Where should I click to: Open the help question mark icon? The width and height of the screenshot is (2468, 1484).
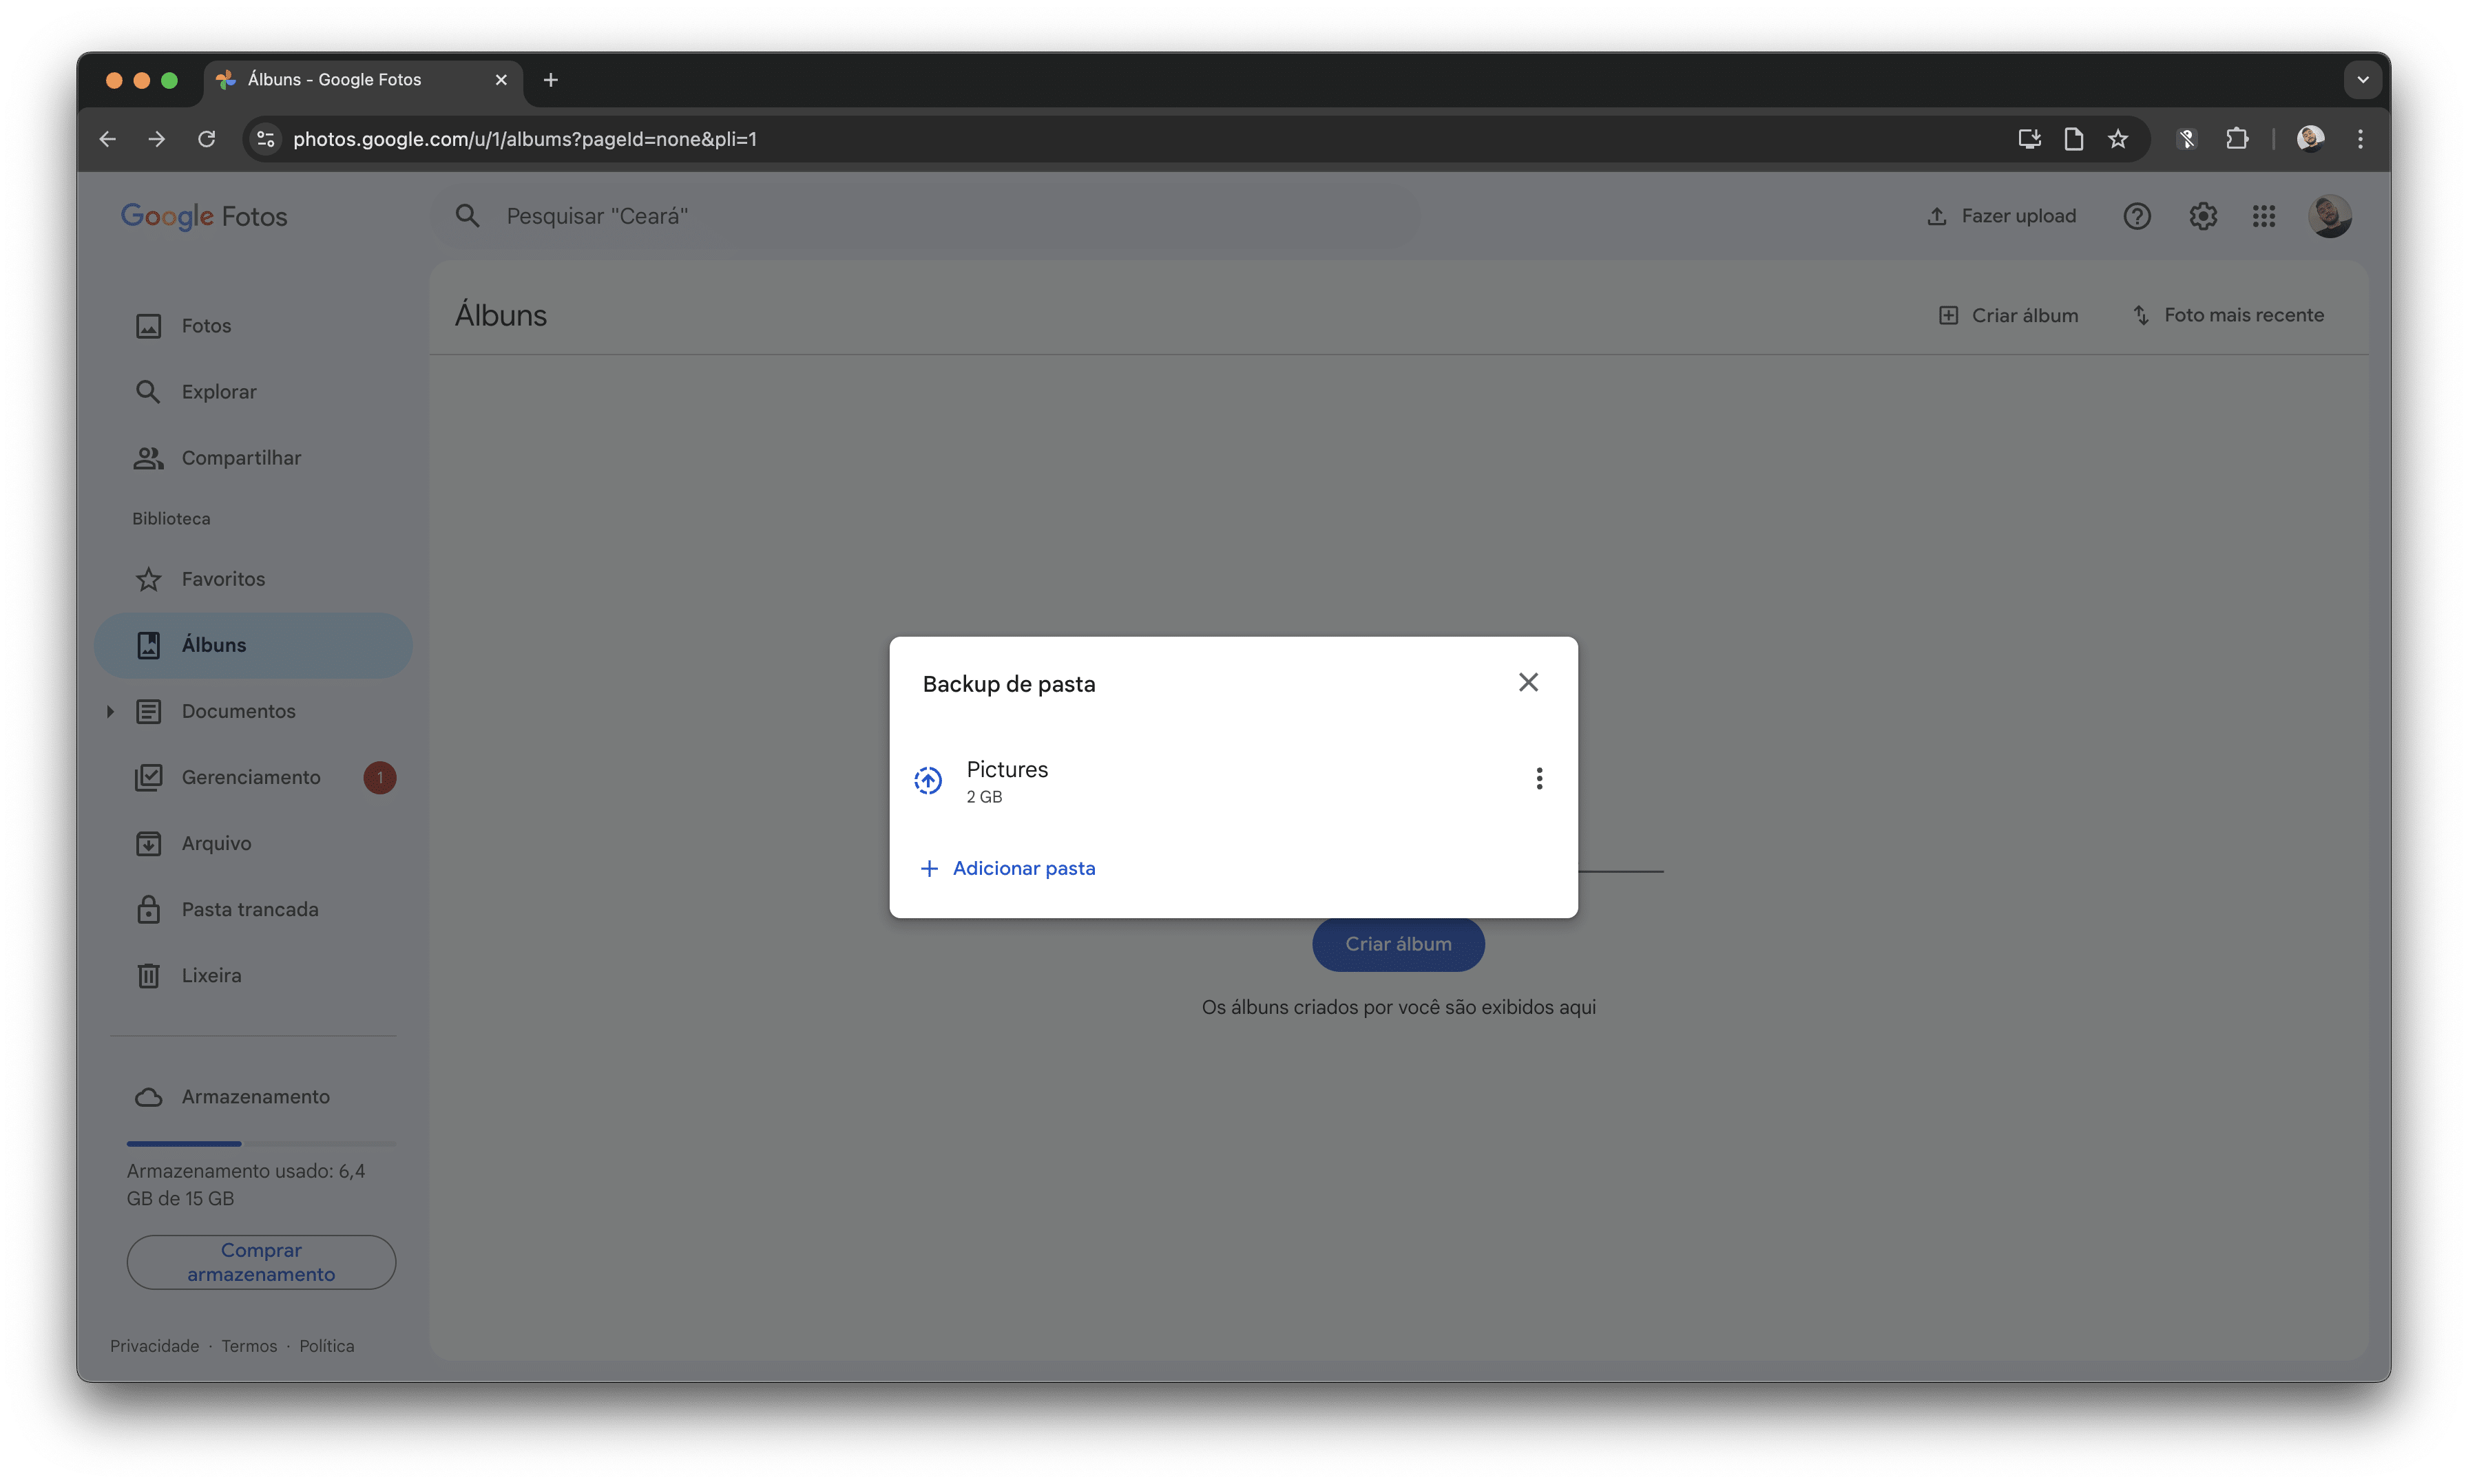click(x=2136, y=216)
